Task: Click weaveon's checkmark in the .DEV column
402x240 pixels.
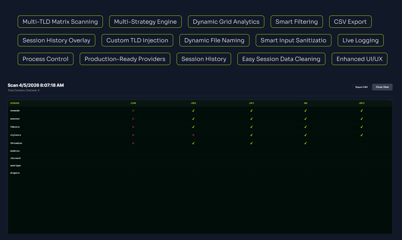Action: [251, 119]
